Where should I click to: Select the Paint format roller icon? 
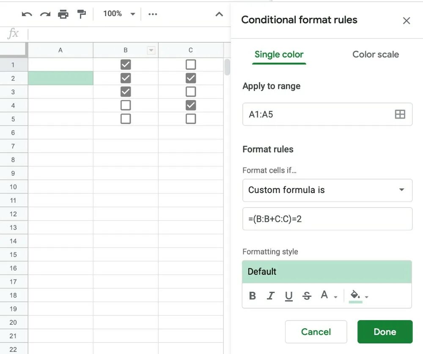click(81, 14)
